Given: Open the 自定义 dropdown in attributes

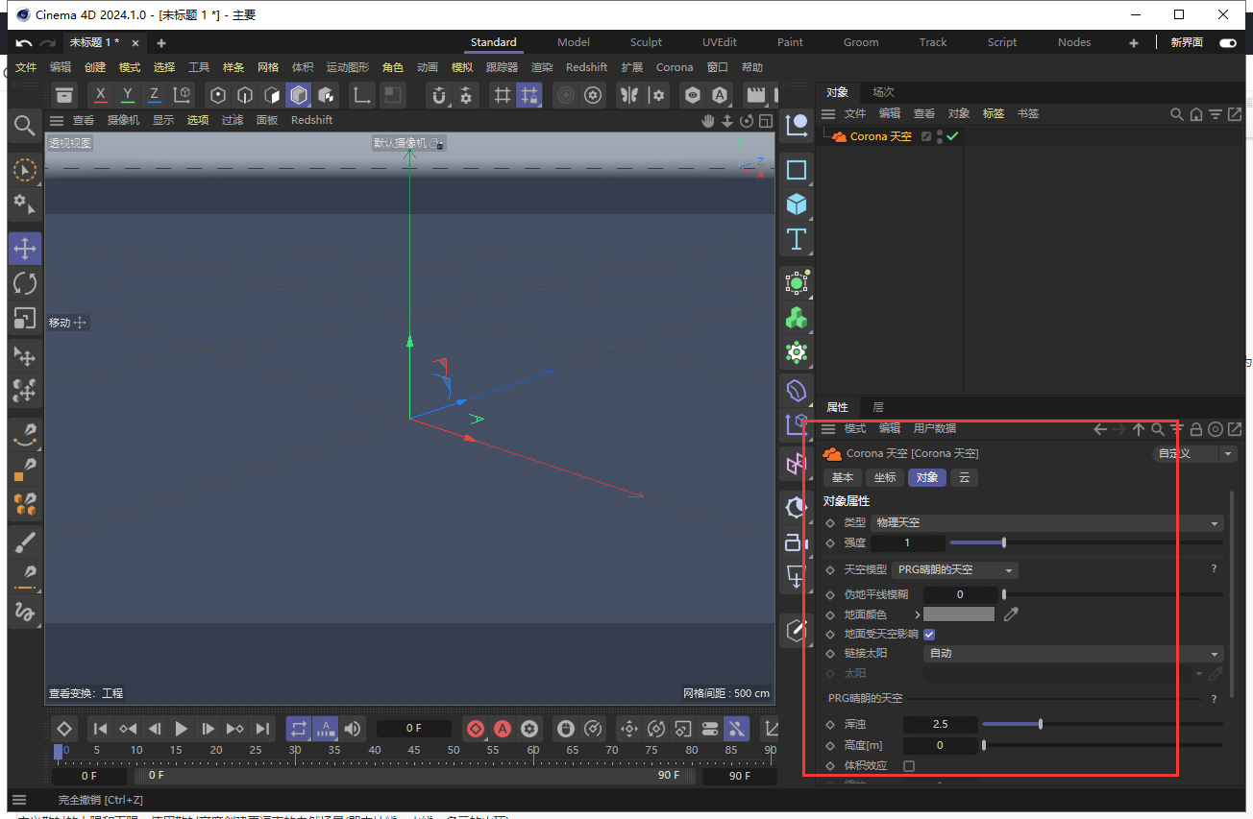Looking at the screenshot, I should (x=1194, y=454).
